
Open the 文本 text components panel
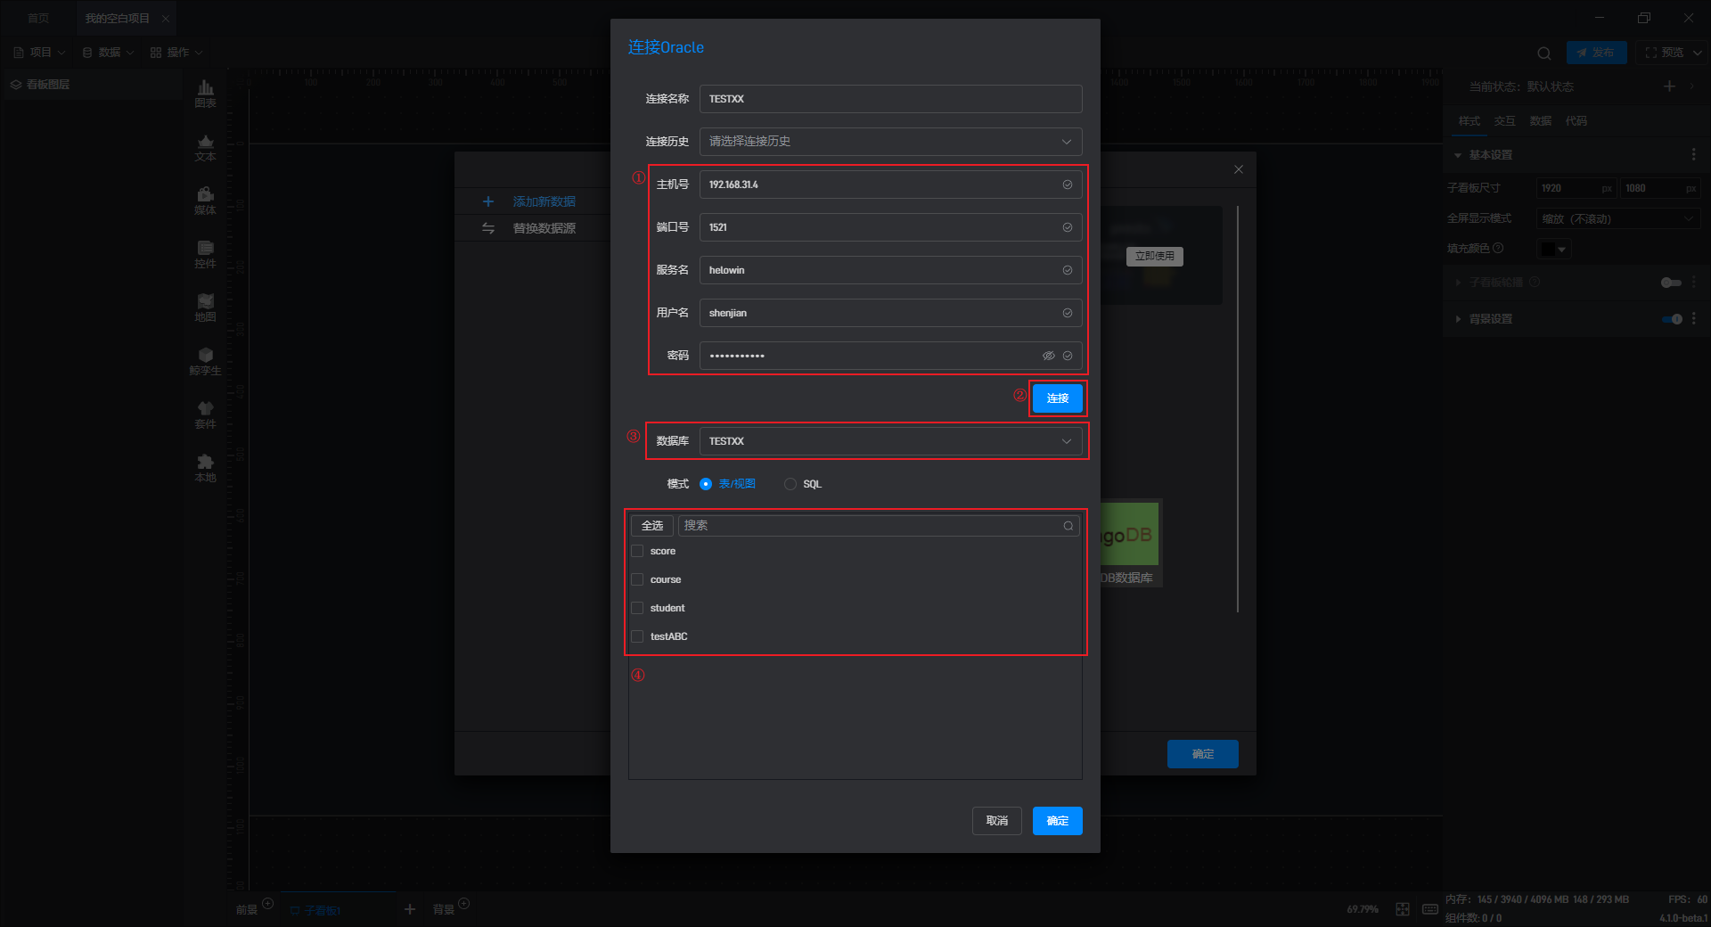pos(205,147)
